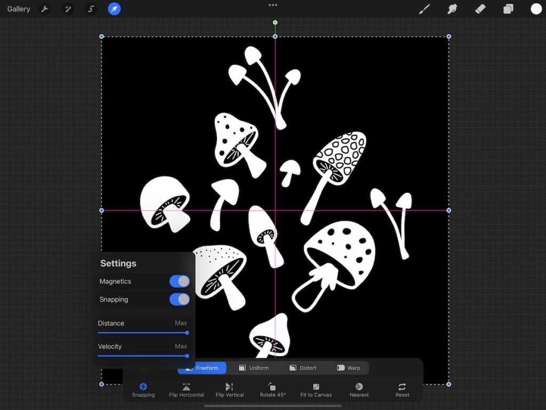Screen dimensions: 546x410
Task: Switch to Freeform transform mode
Action: pyautogui.click(x=202, y=368)
